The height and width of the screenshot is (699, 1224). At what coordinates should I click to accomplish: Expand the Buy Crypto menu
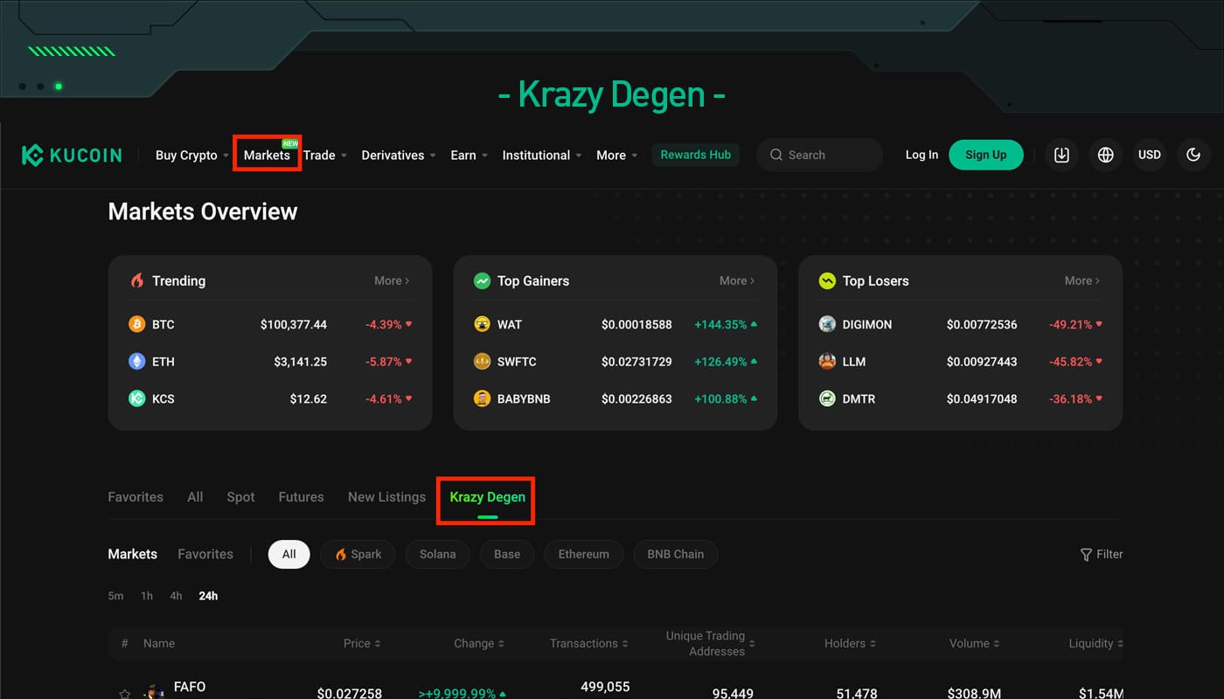point(192,156)
